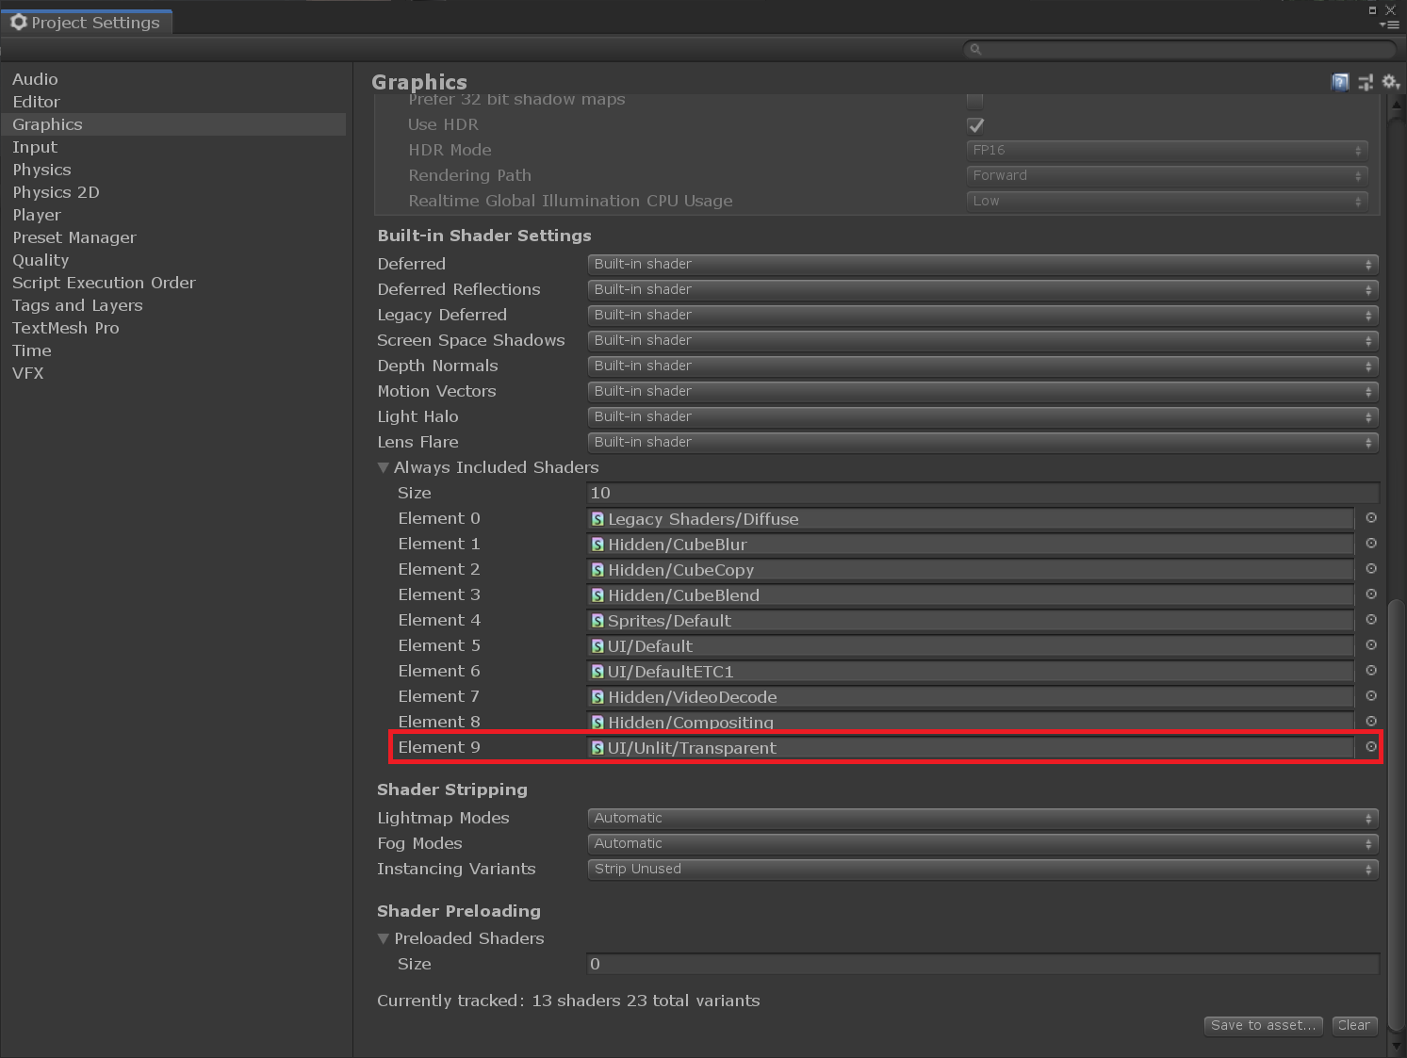Image resolution: width=1407 pixels, height=1058 pixels.
Task: Click the Clear button for tracked shaders
Action: pyautogui.click(x=1354, y=1025)
